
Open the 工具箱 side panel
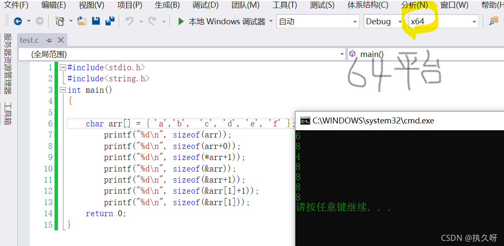[8, 114]
